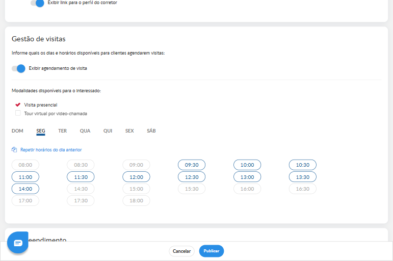Viewport: 393px width, 261px height.
Task: Switch to the TER day tab
Action: tap(62, 131)
